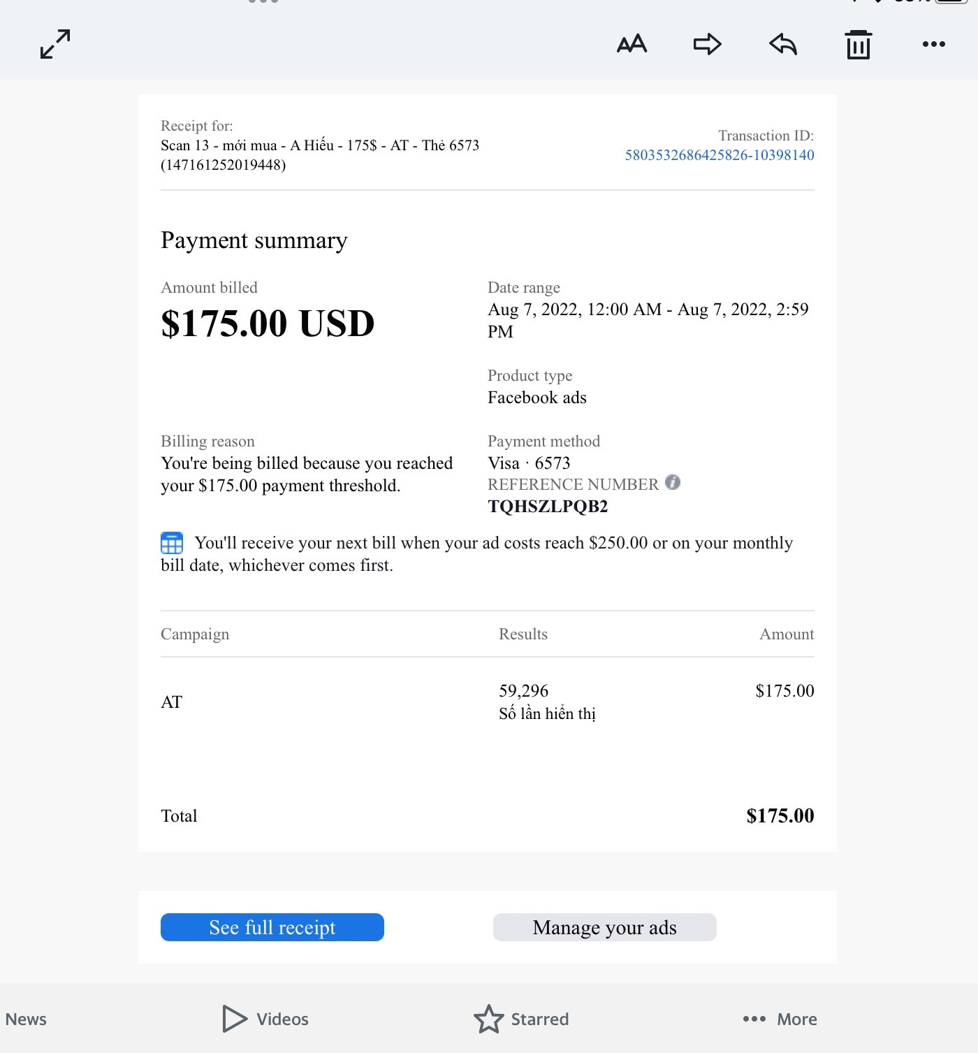Reply to this receipt email
Viewport: 978px width, 1053px height.
pyautogui.click(x=783, y=44)
